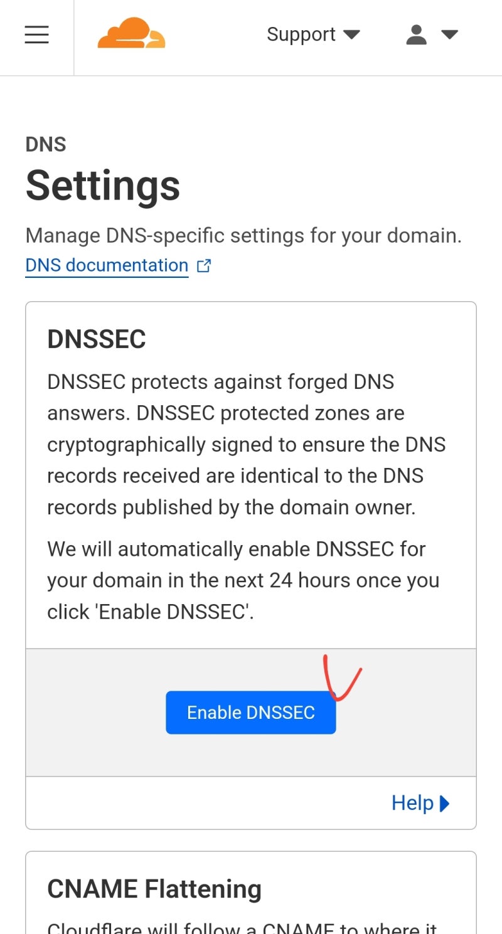Expand the account dropdown arrow
502x934 pixels.
pos(450,34)
